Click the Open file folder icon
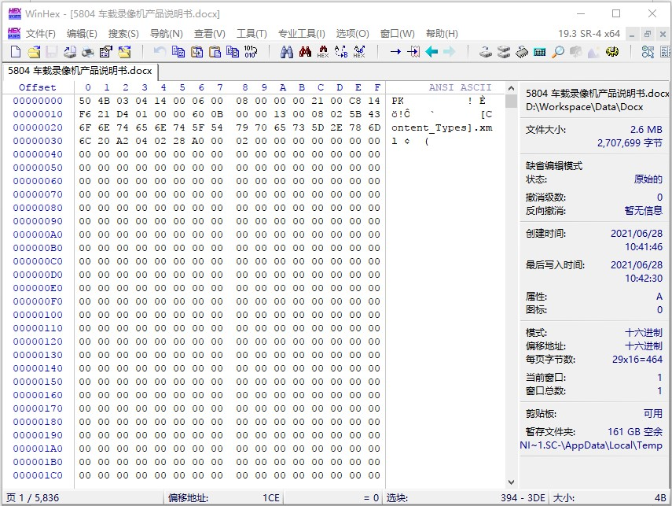 34,52
